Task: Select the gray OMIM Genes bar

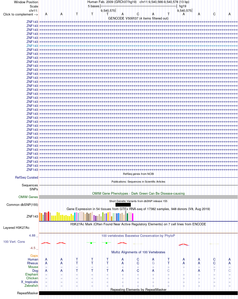Action: coord(138,197)
